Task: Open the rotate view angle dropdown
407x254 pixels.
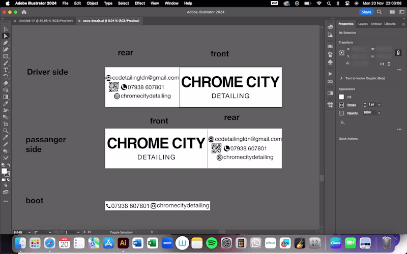Action: pos(50,232)
